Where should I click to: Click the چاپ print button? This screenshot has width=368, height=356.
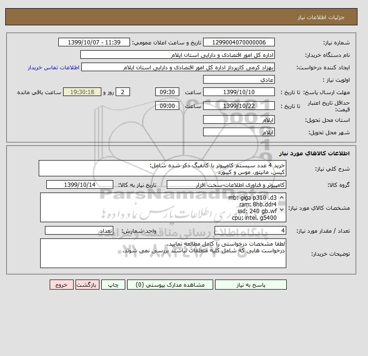(x=113, y=285)
